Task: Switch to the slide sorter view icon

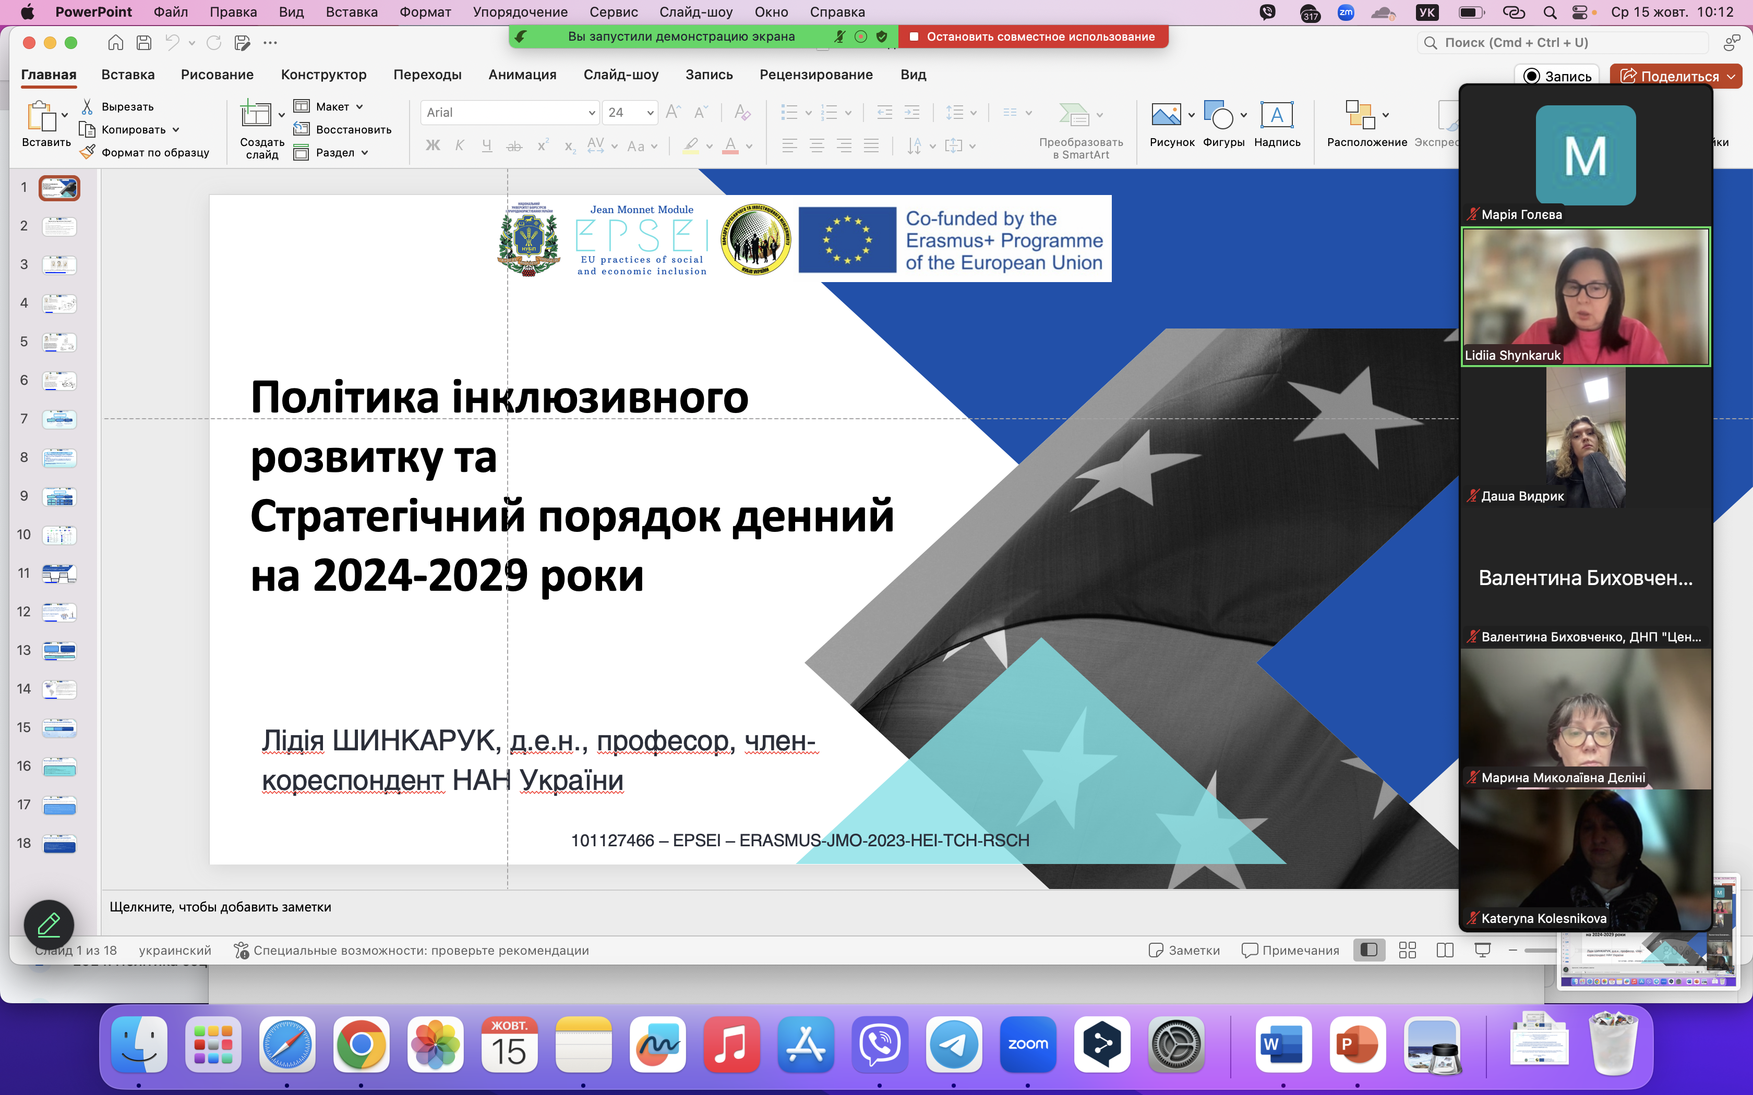Action: click(1407, 950)
